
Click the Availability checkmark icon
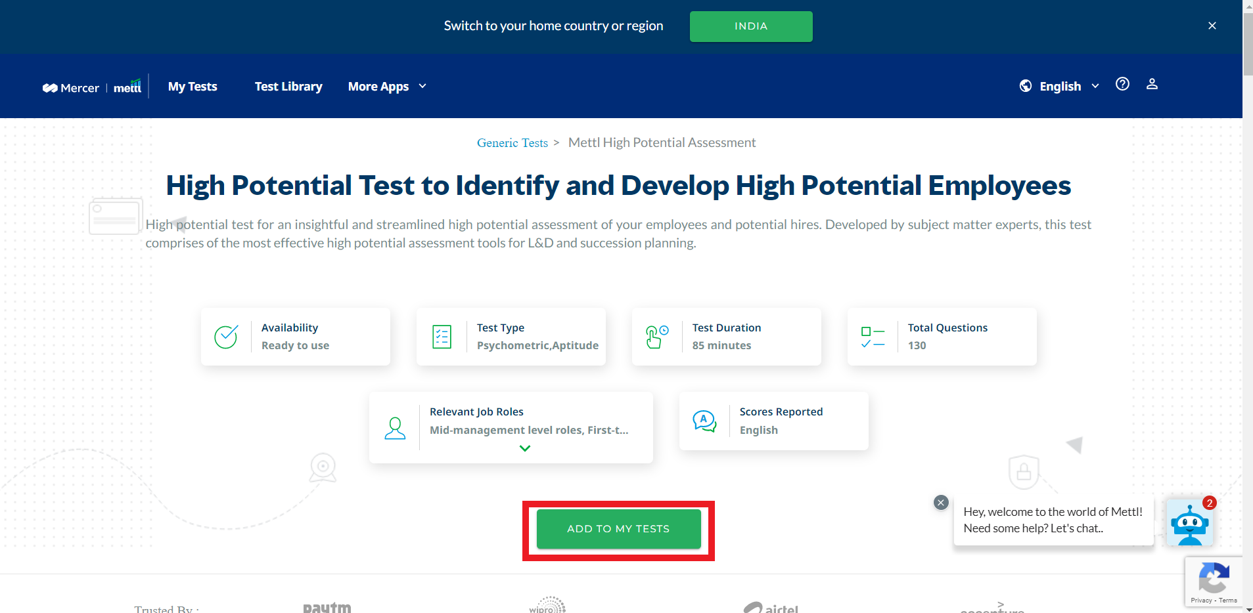tap(226, 337)
